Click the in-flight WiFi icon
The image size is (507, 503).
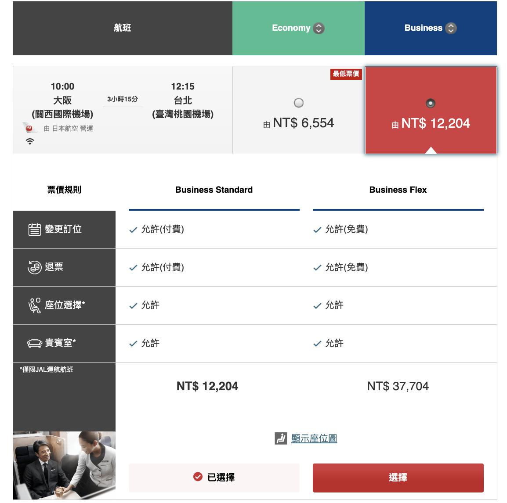[x=29, y=141]
